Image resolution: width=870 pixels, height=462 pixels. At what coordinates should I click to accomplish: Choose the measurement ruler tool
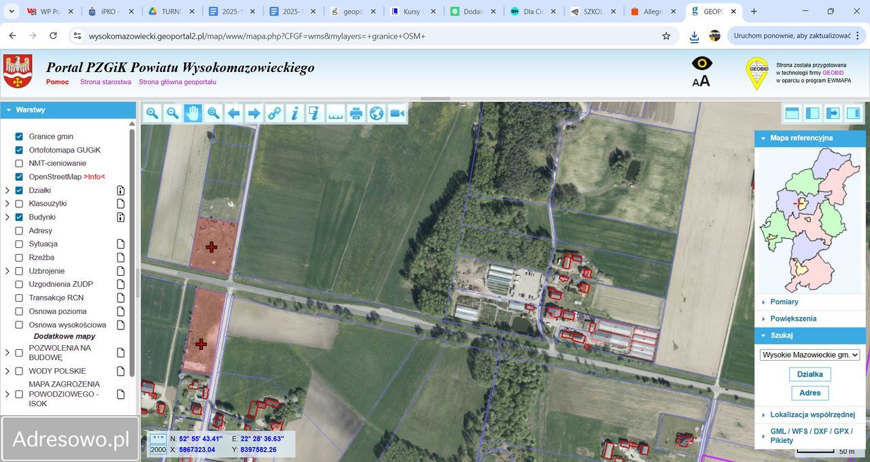[336, 113]
